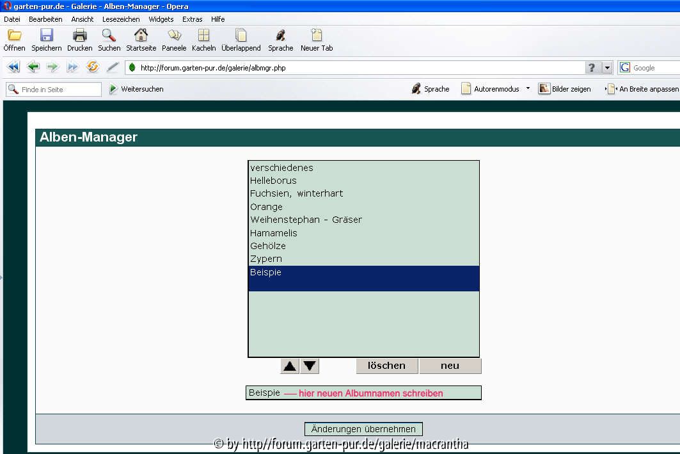Click the Speichern floppy disk icon
The width and height of the screenshot is (680, 454).
pos(47,36)
